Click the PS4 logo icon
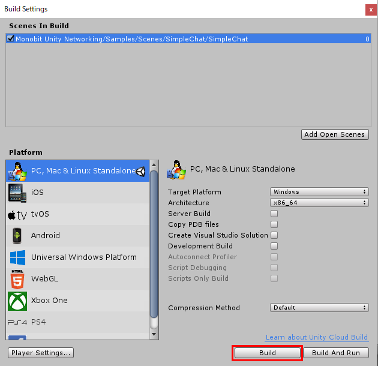Image resolution: width=378 pixels, height=366 pixels. (17, 322)
